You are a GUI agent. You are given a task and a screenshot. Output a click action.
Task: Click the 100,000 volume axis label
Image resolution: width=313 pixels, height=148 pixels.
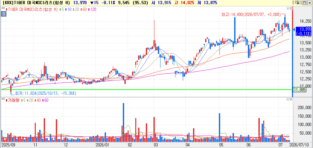304,125
